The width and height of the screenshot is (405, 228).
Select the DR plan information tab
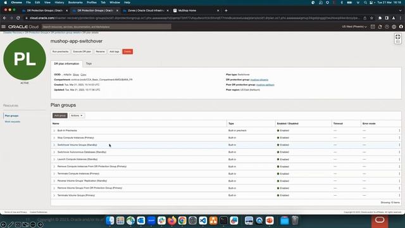point(66,63)
